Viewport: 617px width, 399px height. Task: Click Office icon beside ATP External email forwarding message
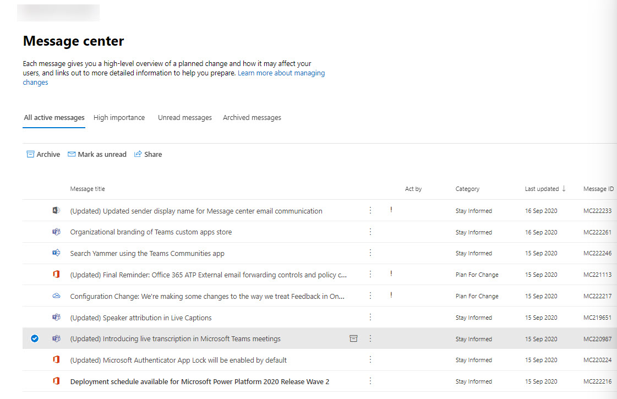pyautogui.click(x=56, y=274)
